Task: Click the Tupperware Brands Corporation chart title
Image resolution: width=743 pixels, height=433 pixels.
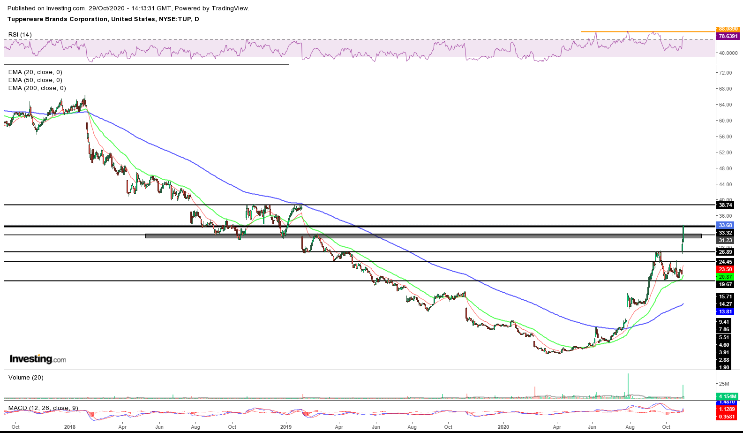Action: tap(103, 19)
